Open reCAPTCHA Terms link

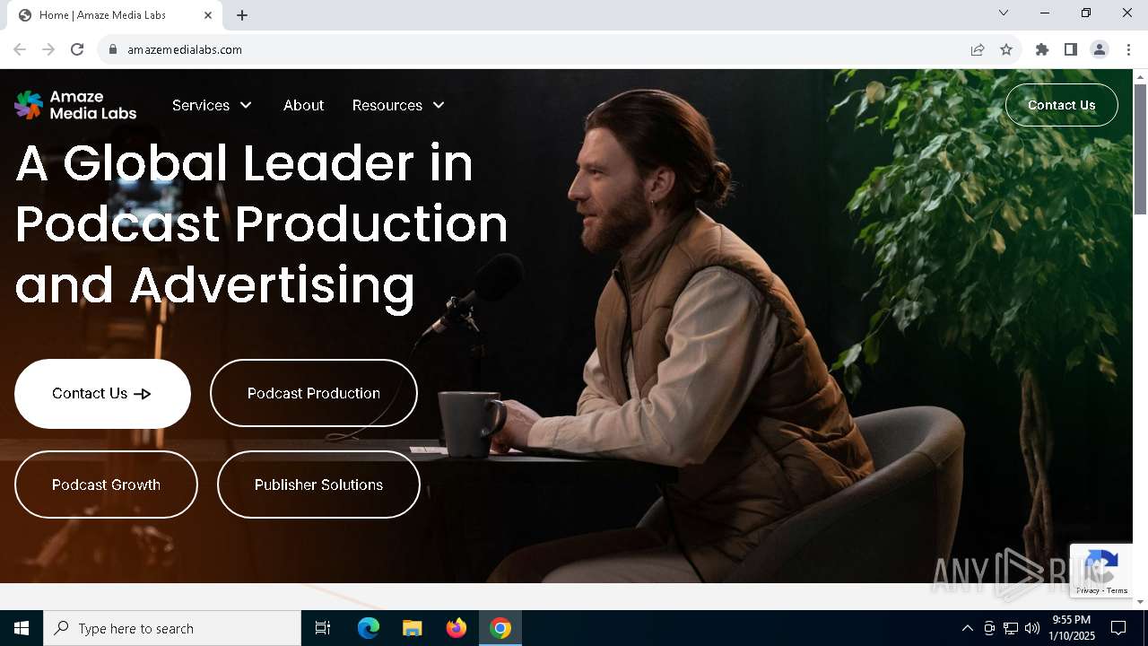coord(1118,590)
